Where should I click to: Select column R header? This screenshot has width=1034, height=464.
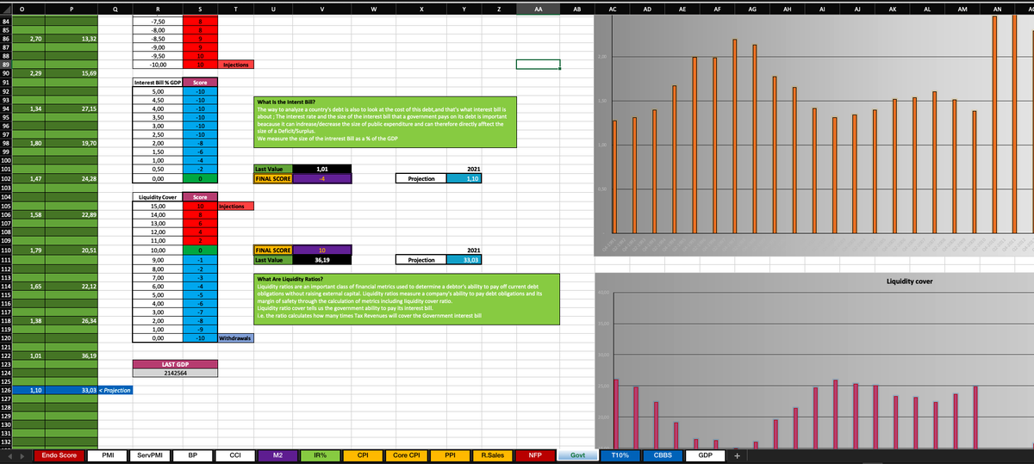[159, 8]
